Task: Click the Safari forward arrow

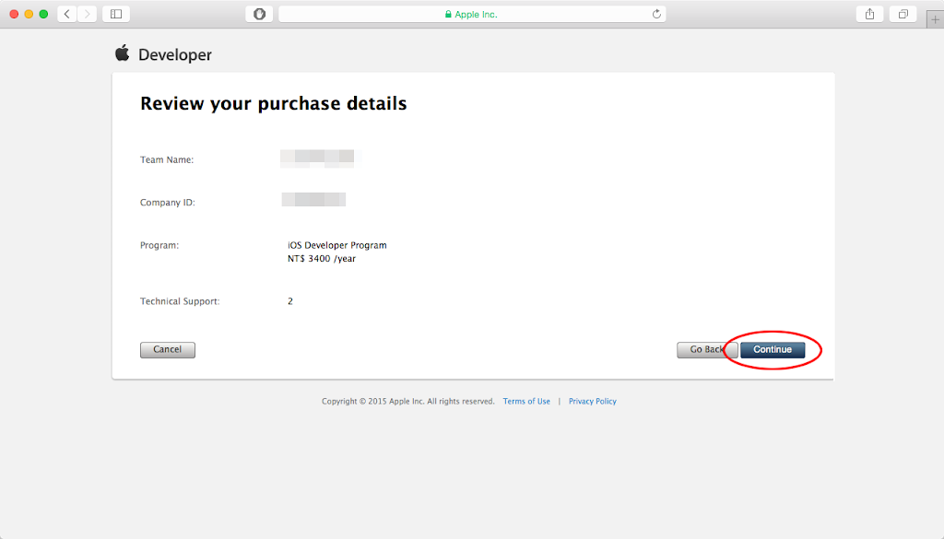Action: (x=87, y=14)
